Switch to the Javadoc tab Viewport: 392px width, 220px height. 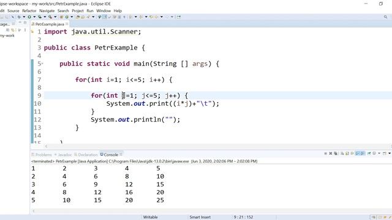pos(63,155)
